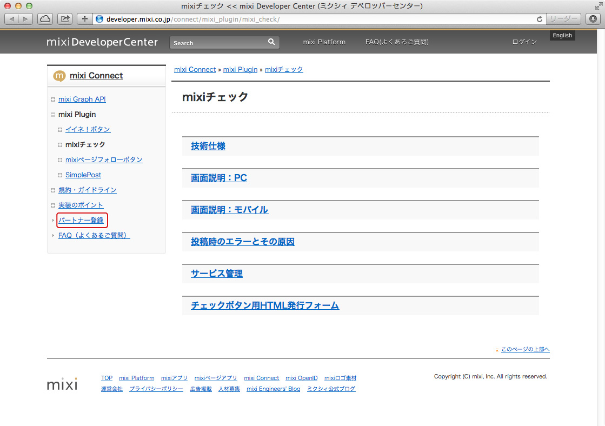Image resolution: width=605 pixels, height=426 pixels.
Task: Click the mixi footer logo
Action: [x=62, y=383]
